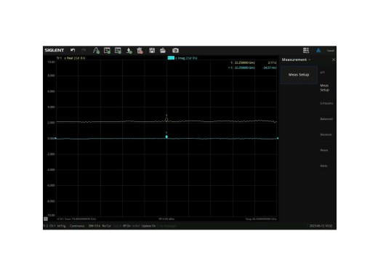Viewport: 378px width, 276px height.
Task: Click the Ch 1 status bar entry
Action: click(52, 226)
